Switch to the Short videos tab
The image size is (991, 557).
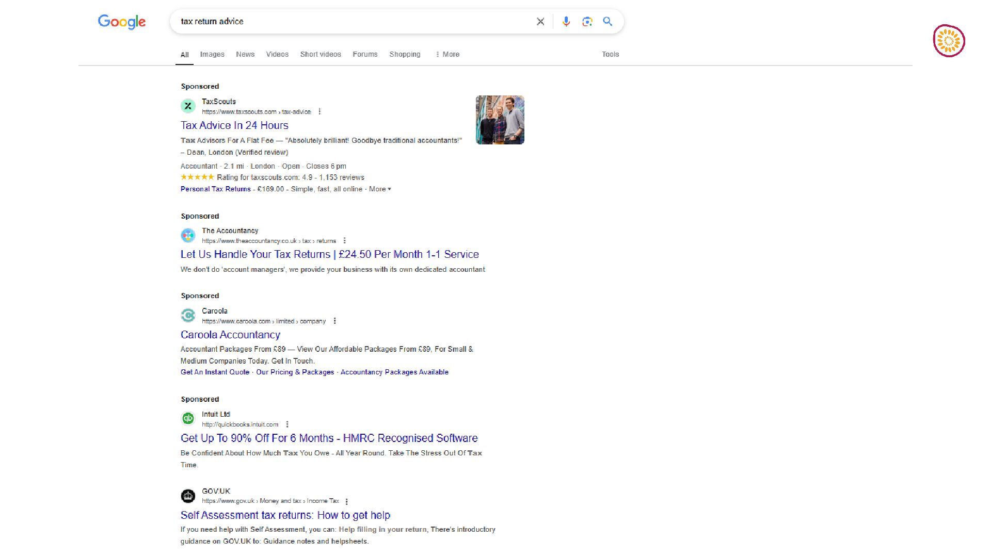point(321,54)
